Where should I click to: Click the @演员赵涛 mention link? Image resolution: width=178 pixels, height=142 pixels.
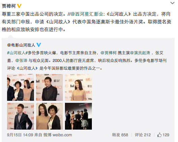point(140,53)
